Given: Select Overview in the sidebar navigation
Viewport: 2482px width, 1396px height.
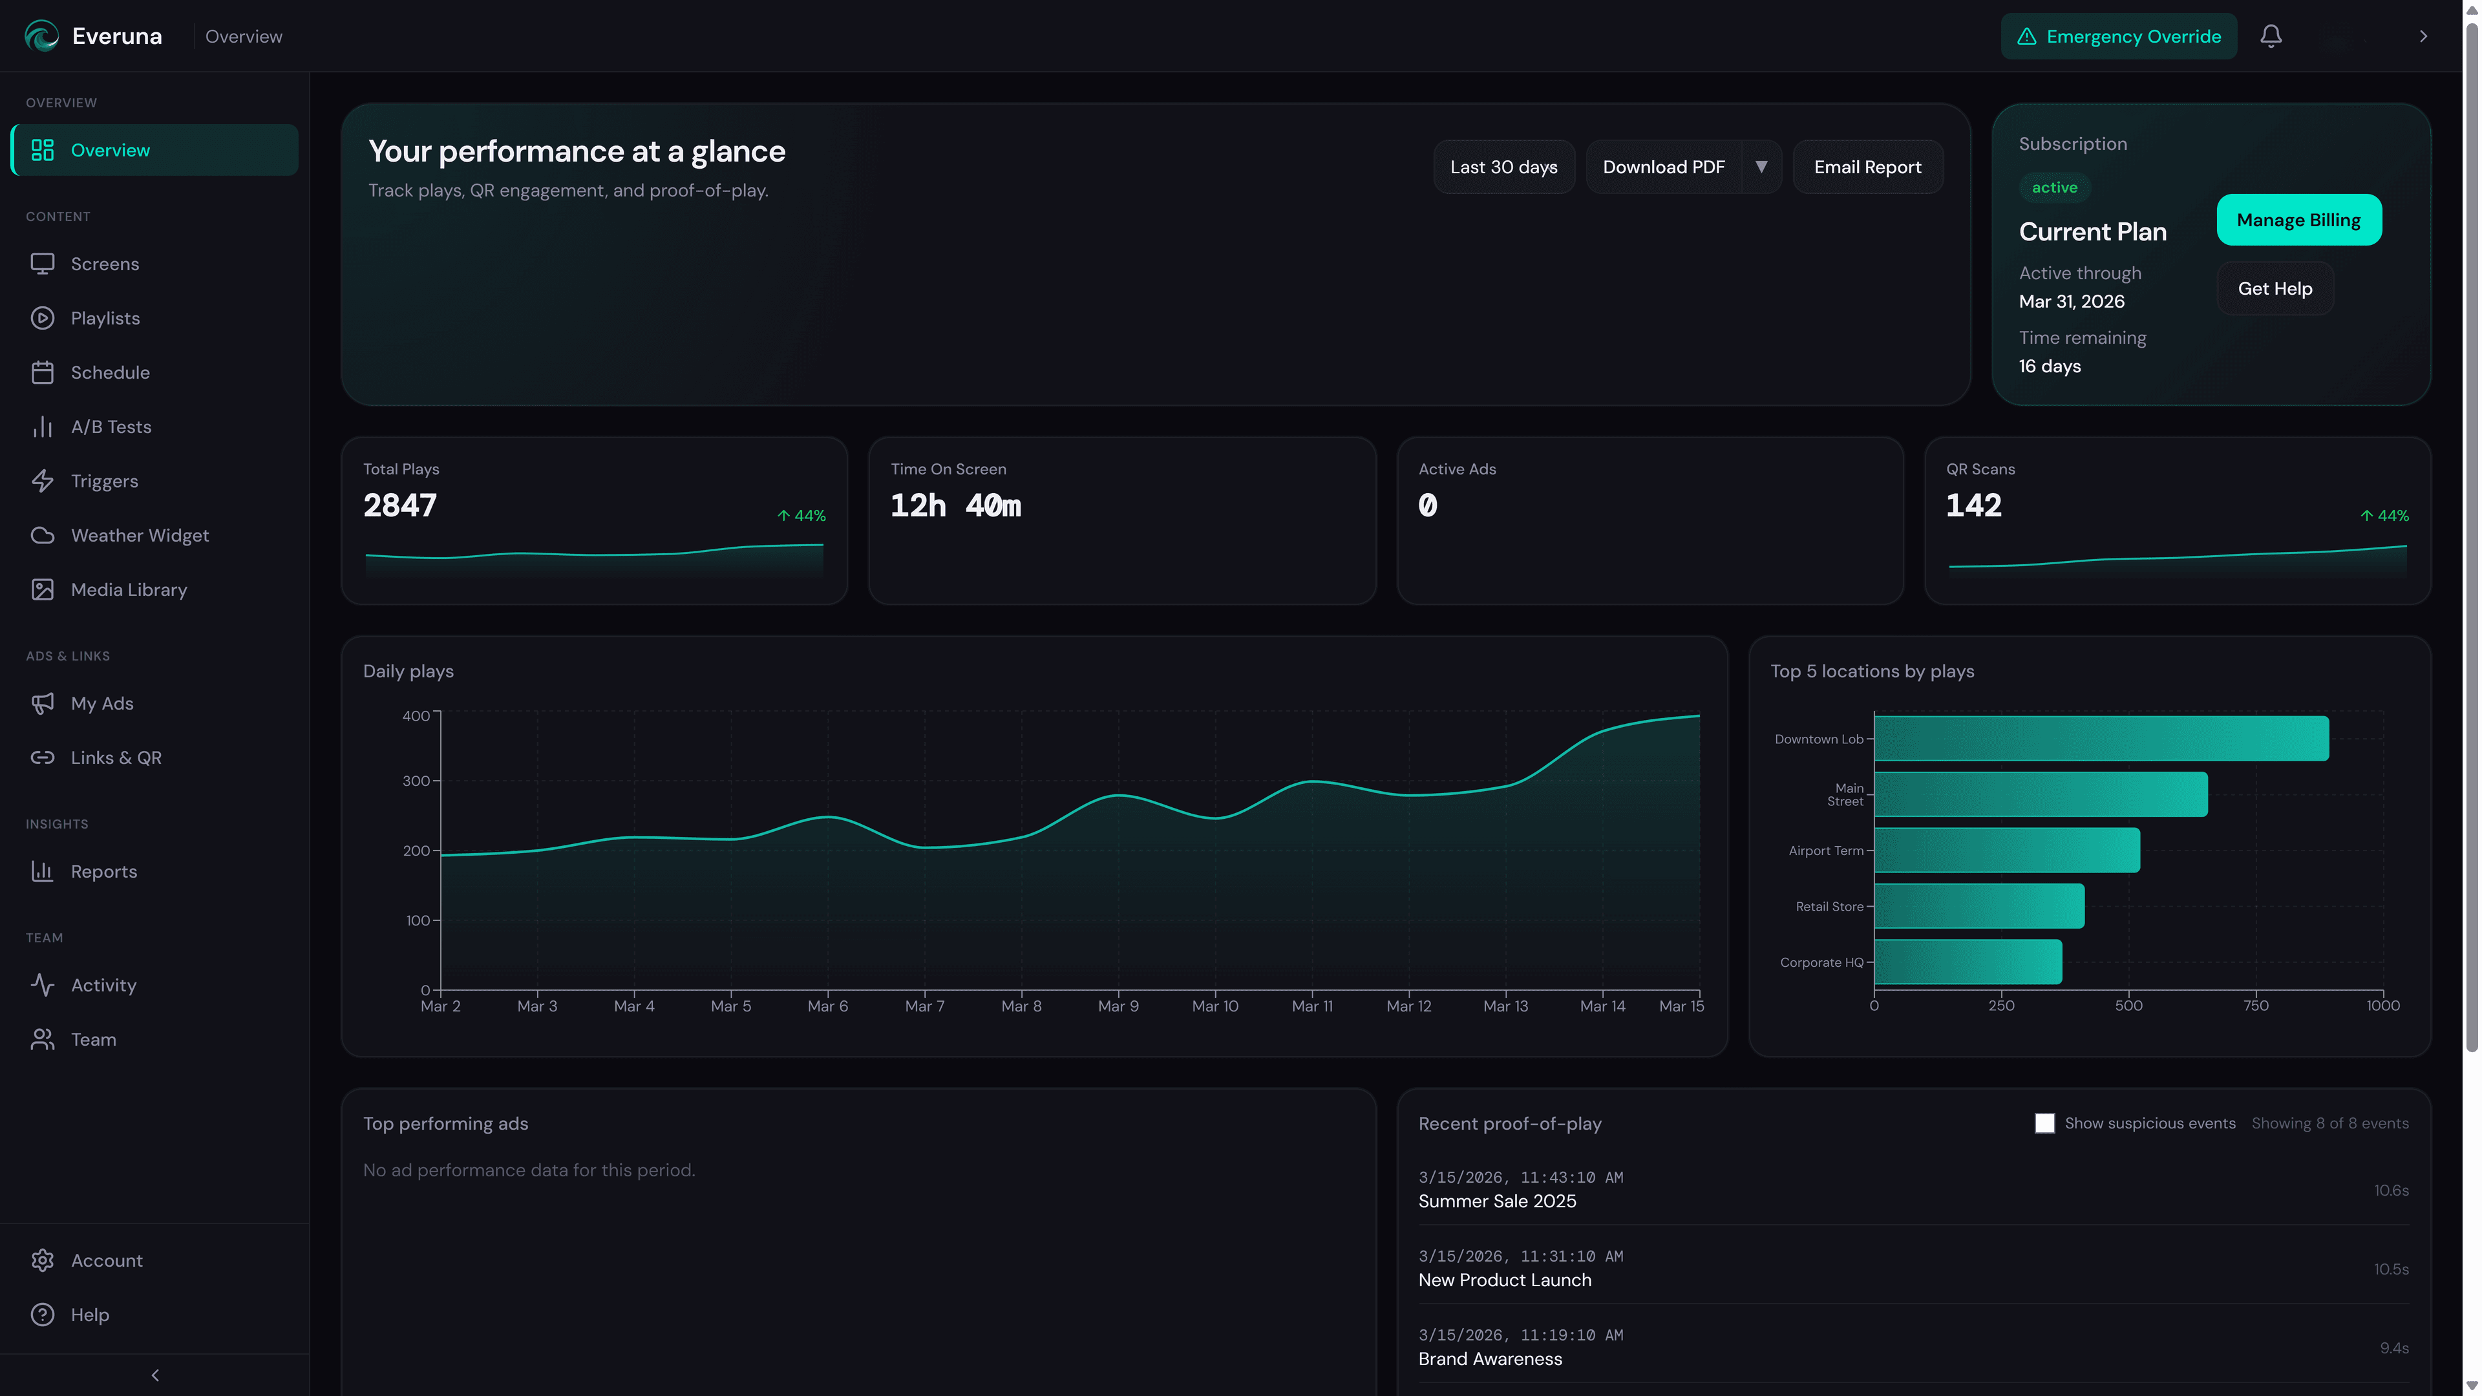Looking at the screenshot, I should pos(110,151).
